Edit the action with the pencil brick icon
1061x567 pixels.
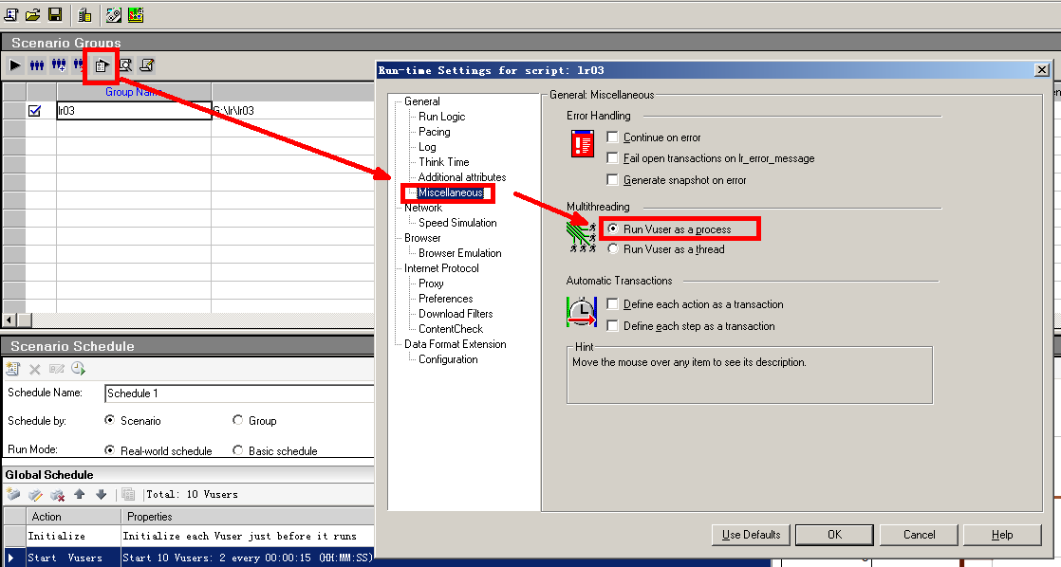pos(35,495)
